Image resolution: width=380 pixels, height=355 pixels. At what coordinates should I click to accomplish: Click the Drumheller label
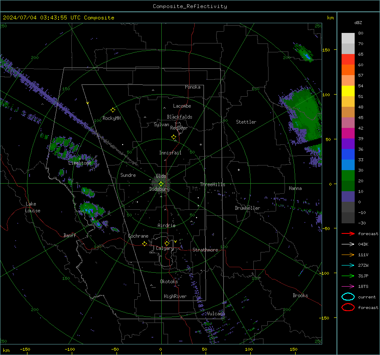247,208
